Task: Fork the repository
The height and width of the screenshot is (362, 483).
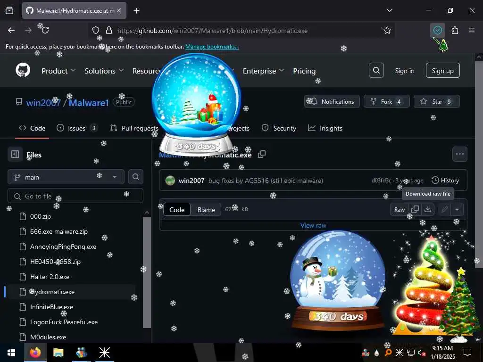Action: pos(387,101)
